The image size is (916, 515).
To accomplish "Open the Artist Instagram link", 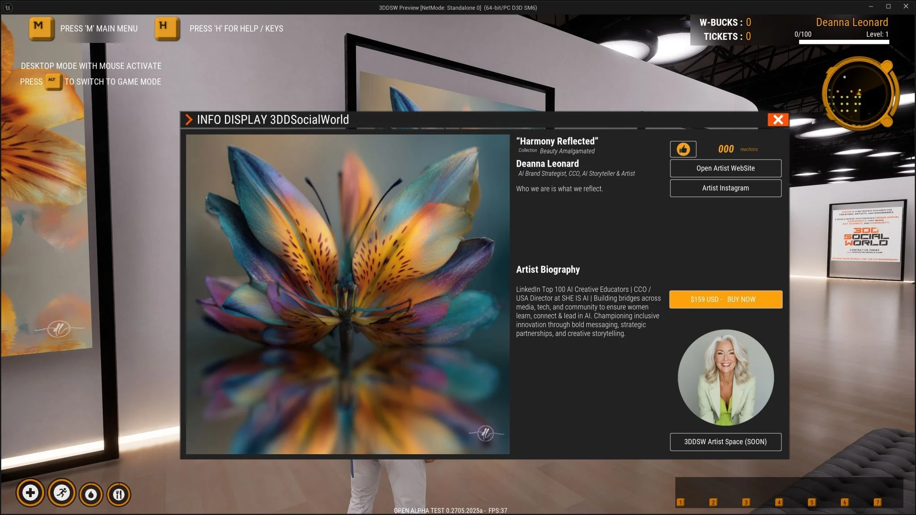I will click(725, 188).
